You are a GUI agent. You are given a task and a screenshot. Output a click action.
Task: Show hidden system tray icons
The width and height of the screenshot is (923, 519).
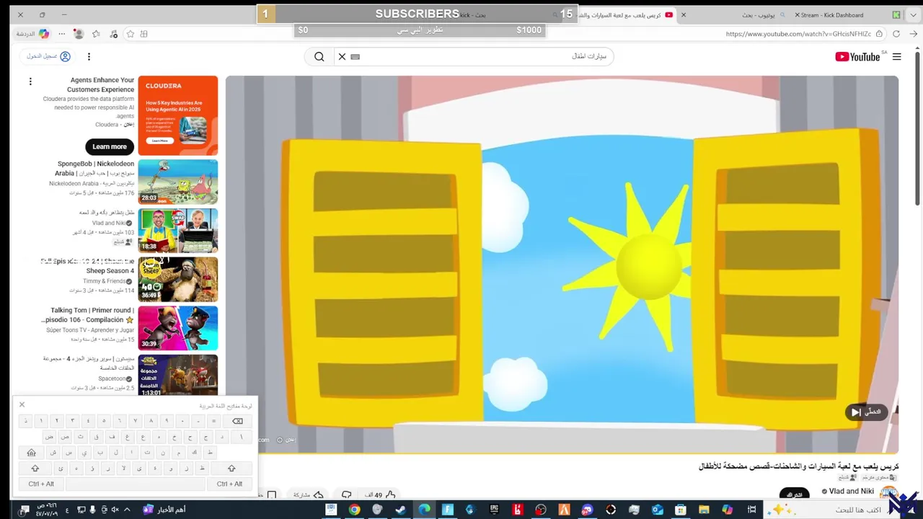click(x=128, y=510)
